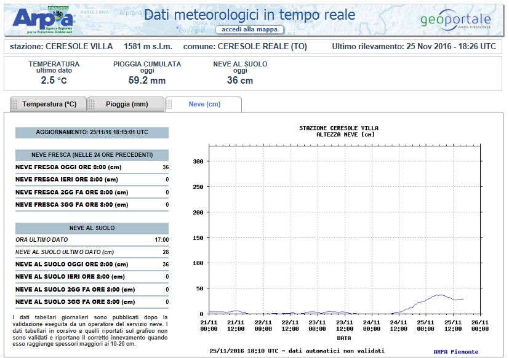Screen dimensions: 509x358
Task: Click the 17:00 last data time value
Action: click(x=162, y=240)
